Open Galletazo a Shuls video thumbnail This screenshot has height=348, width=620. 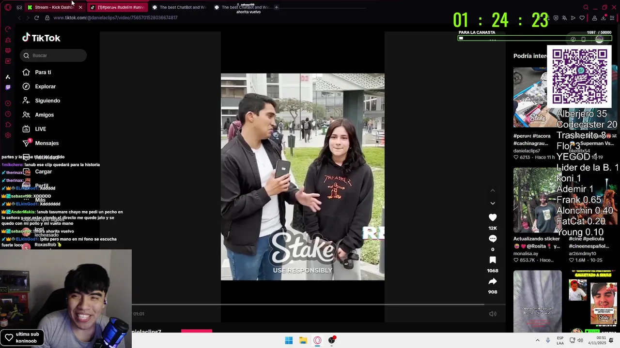593,301
